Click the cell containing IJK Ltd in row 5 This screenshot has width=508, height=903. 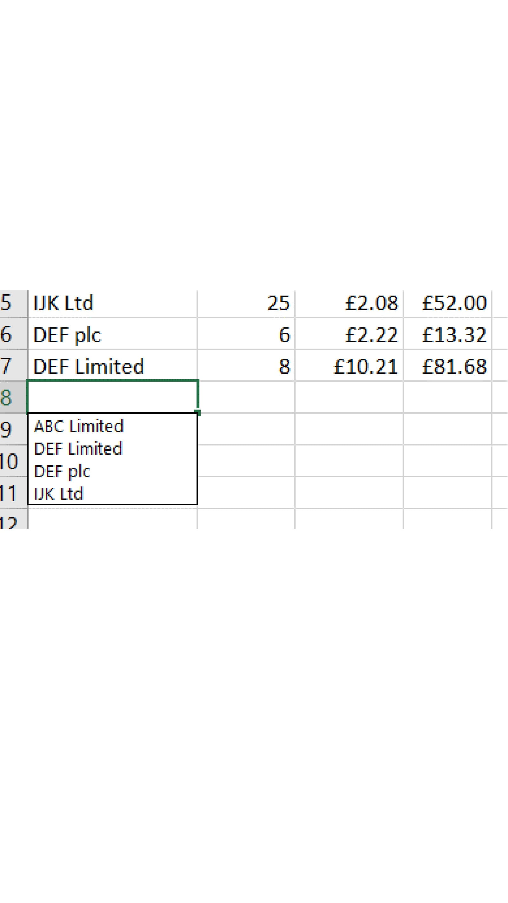coord(112,303)
